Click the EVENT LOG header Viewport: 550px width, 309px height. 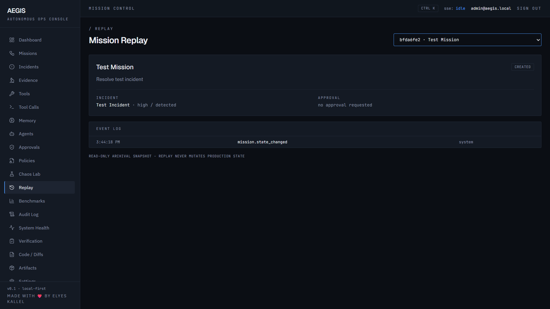pyautogui.click(x=109, y=129)
